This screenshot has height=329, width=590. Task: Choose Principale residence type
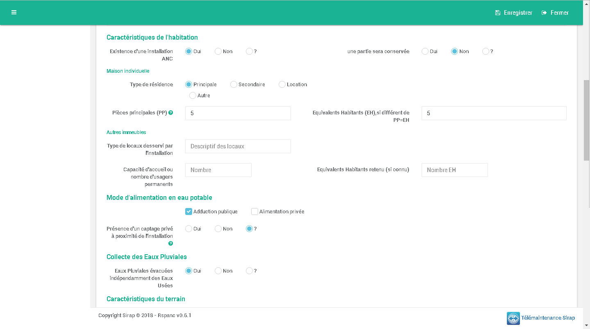(x=188, y=85)
